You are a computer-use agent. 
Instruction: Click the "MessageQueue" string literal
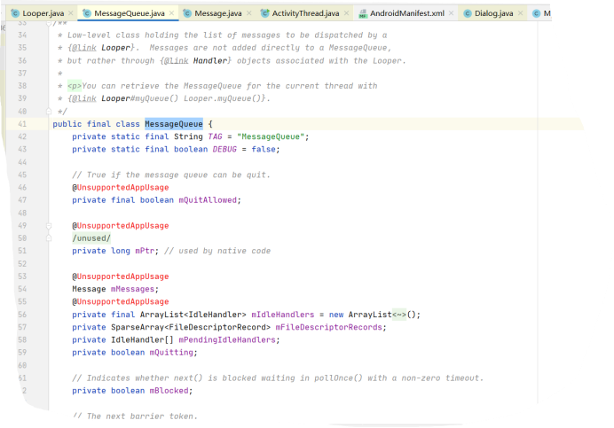point(271,136)
